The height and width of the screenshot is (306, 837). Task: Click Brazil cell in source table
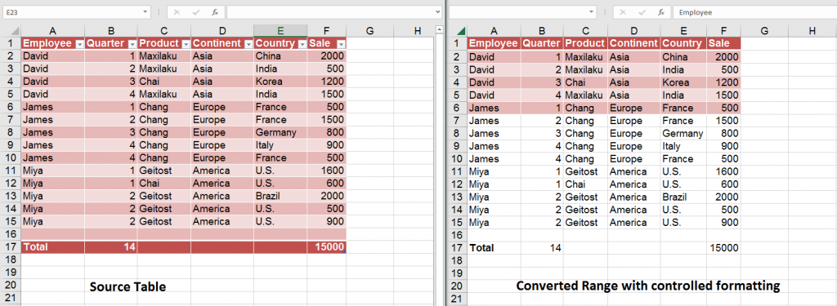280,196
